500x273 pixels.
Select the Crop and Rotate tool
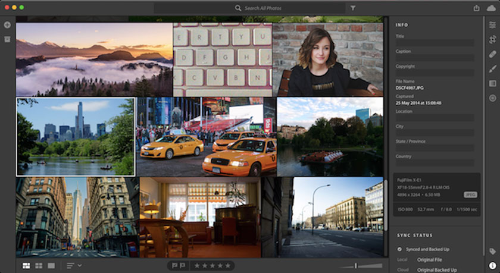point(492,39)
